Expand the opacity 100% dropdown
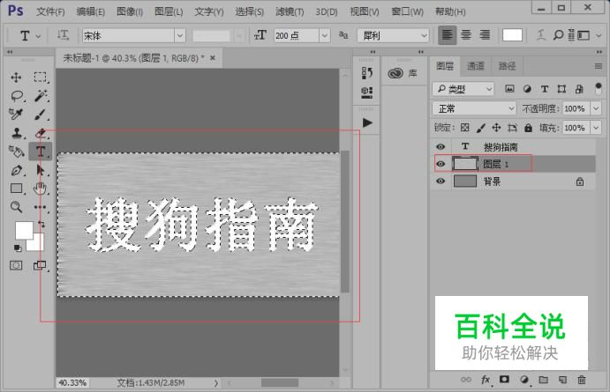 pos(596,108)
